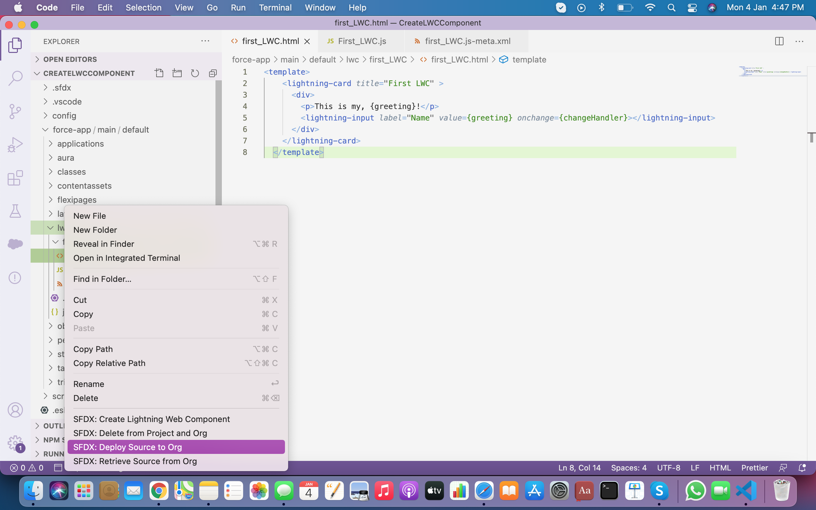Click the Split Editor Right icon
The width and height of the screenshot is (816, 510).
[779, 41]
